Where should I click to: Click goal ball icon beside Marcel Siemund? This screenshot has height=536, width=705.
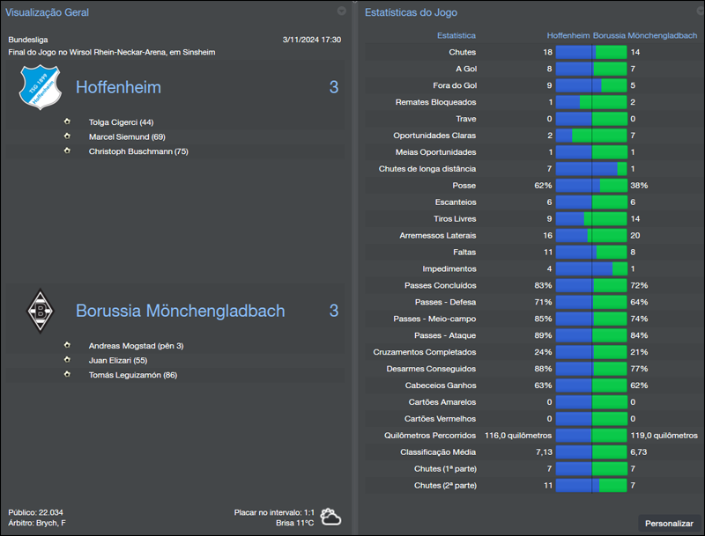[66, 136]
